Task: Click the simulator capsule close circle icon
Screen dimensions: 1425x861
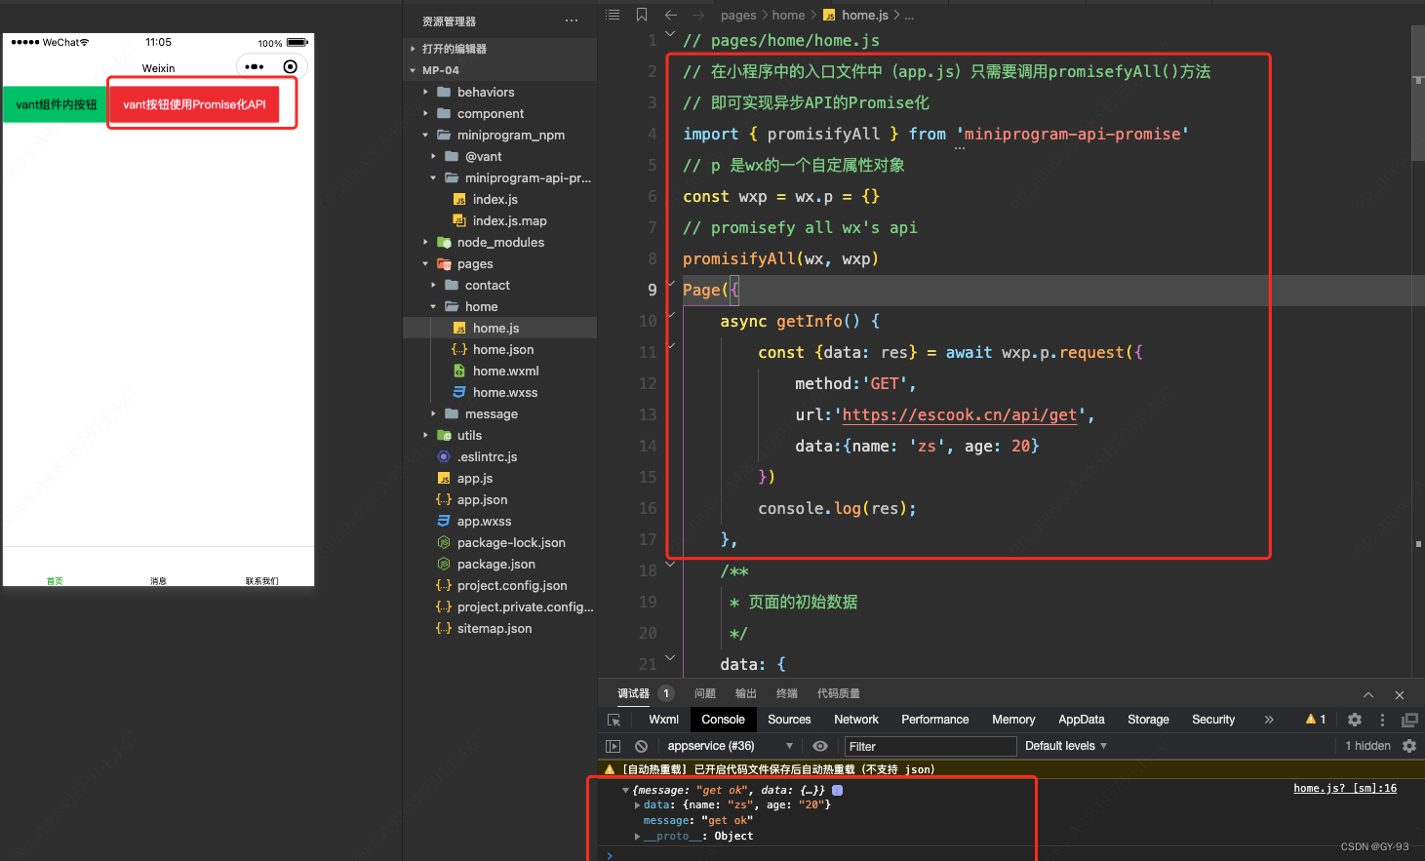Action: point(290,66)
